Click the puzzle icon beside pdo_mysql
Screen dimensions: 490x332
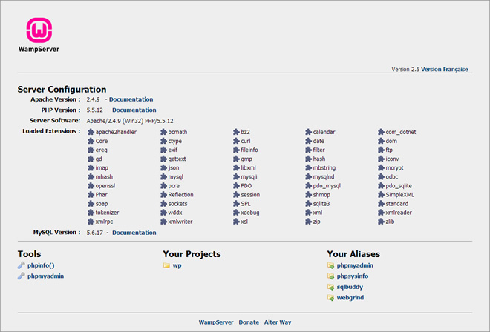308,186
